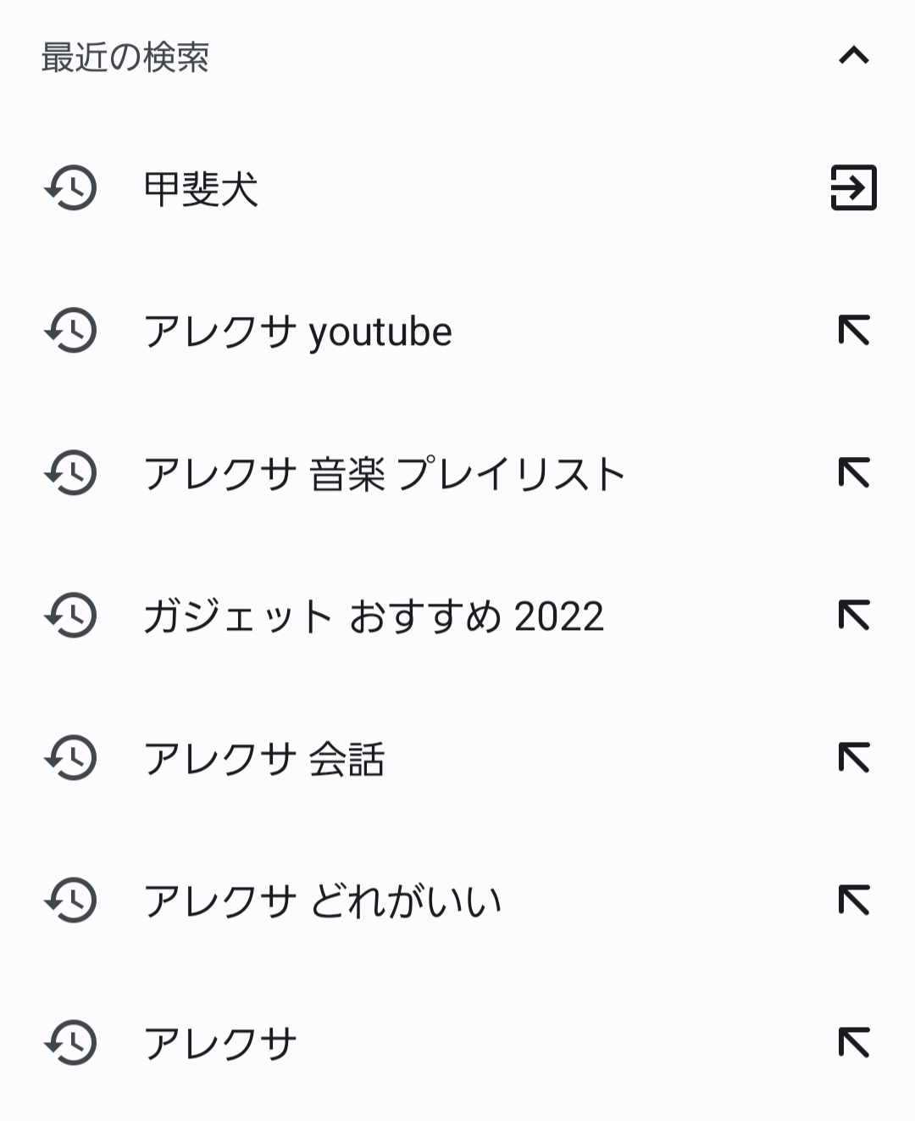Click history icon beside アレクサ youtube
Viewport: 915px width, 1121px height.
[71, 330]
